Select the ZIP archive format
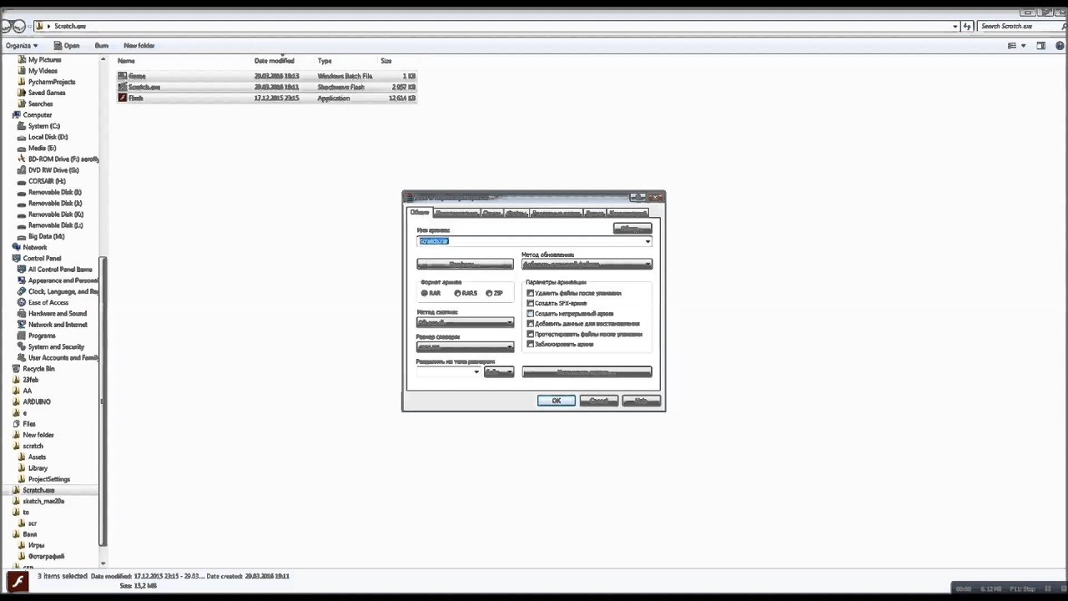The image size is (1068, 601). [489, 293]
